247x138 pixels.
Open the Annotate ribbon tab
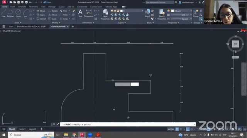(22, 7)
